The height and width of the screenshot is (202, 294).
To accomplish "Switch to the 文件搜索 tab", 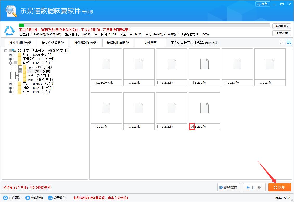I will click(150, 42).
